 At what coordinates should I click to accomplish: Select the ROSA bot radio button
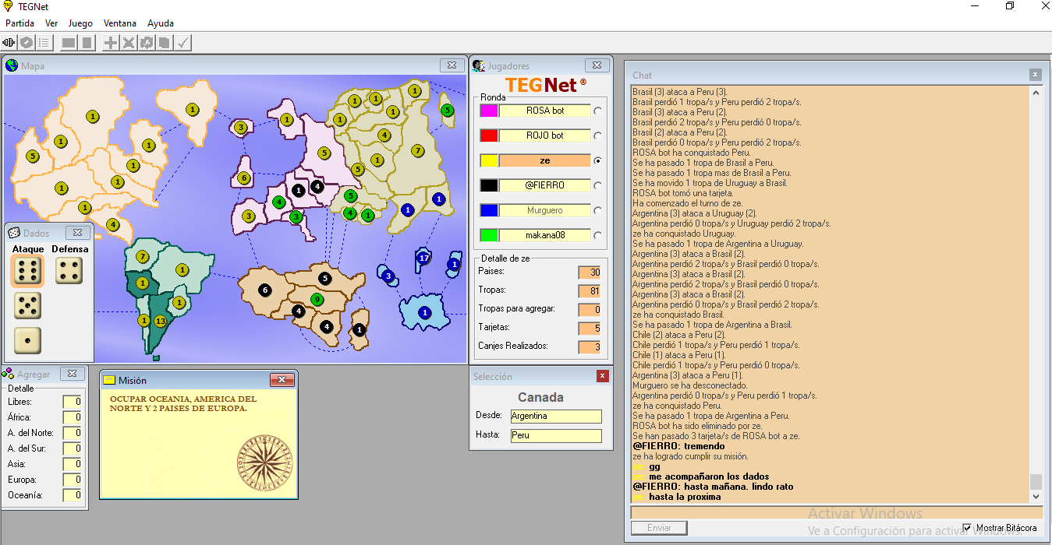pos(598,111)
